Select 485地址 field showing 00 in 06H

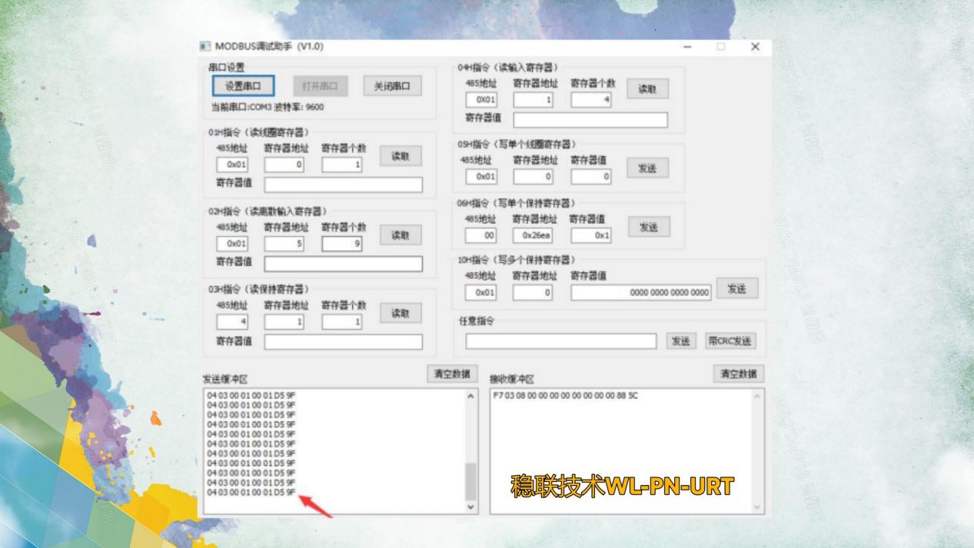[x=480, y=236]
